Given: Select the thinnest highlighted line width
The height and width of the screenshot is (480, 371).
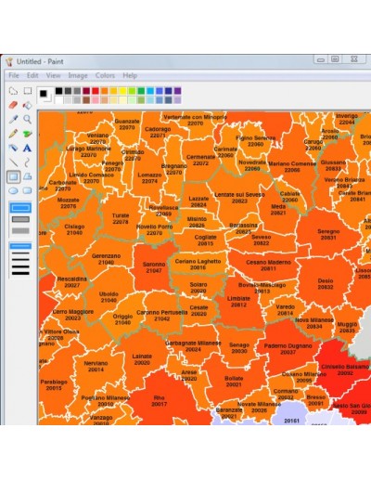Looking at the screenshot, I should 20,246.
